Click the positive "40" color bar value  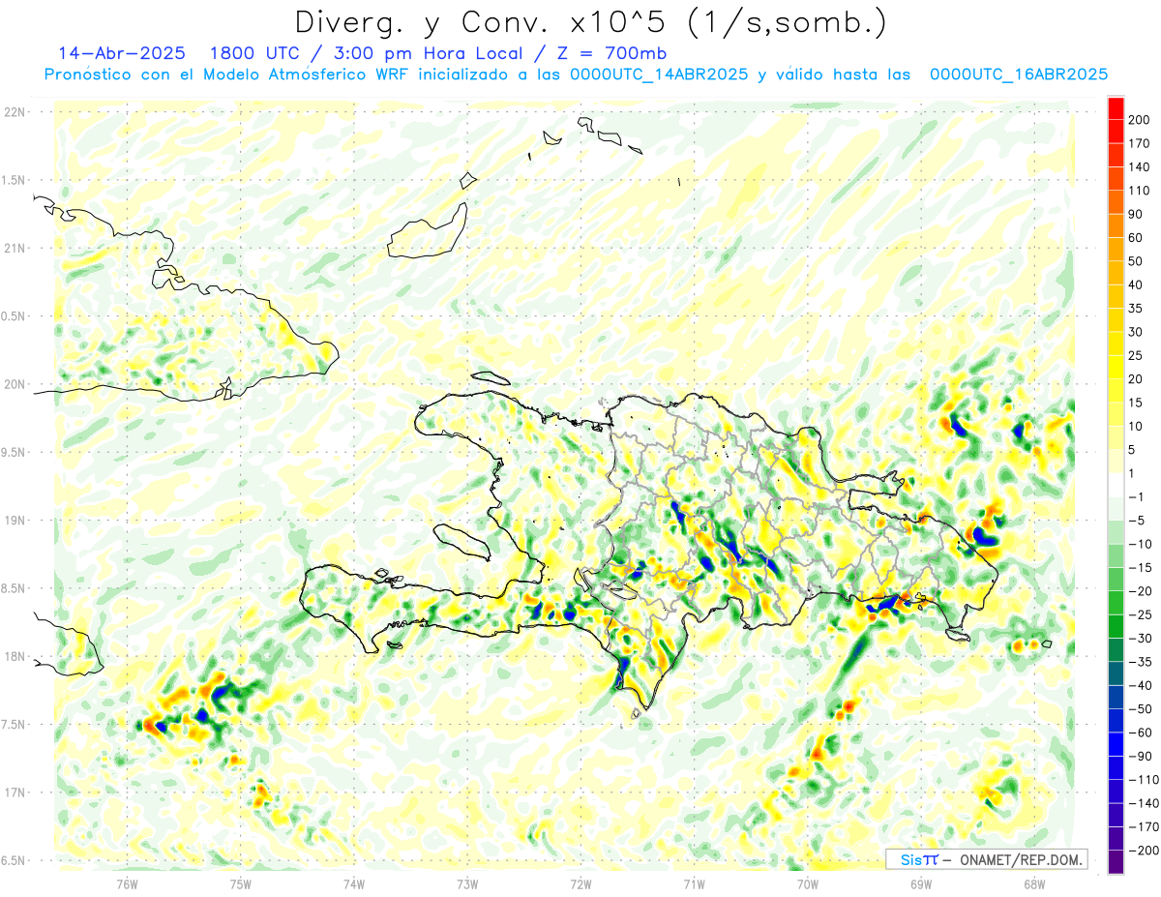1136,285
